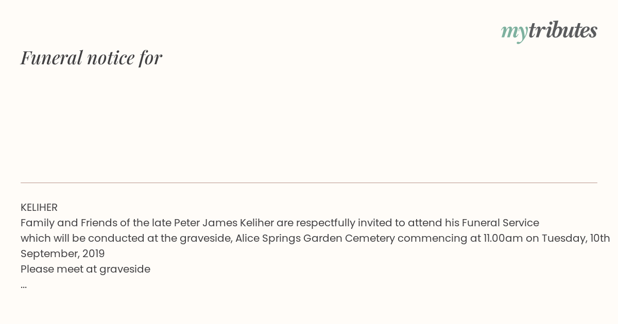Viewport: 618px width, 324px height.
Task: Click the KELIHER surname line
Action: [x=39, y=207]
